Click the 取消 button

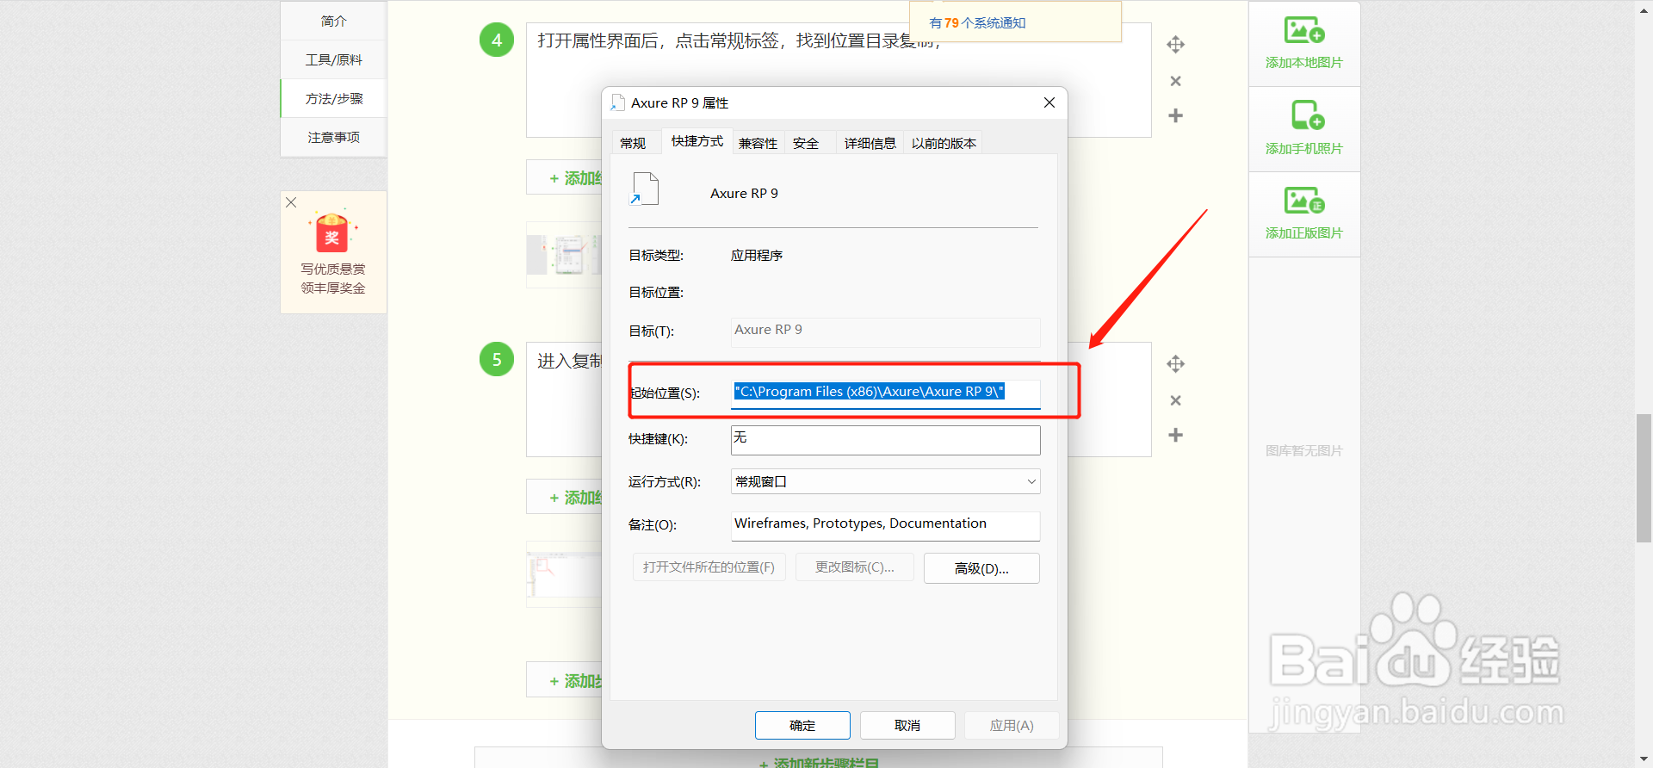[x=907, y=725]
